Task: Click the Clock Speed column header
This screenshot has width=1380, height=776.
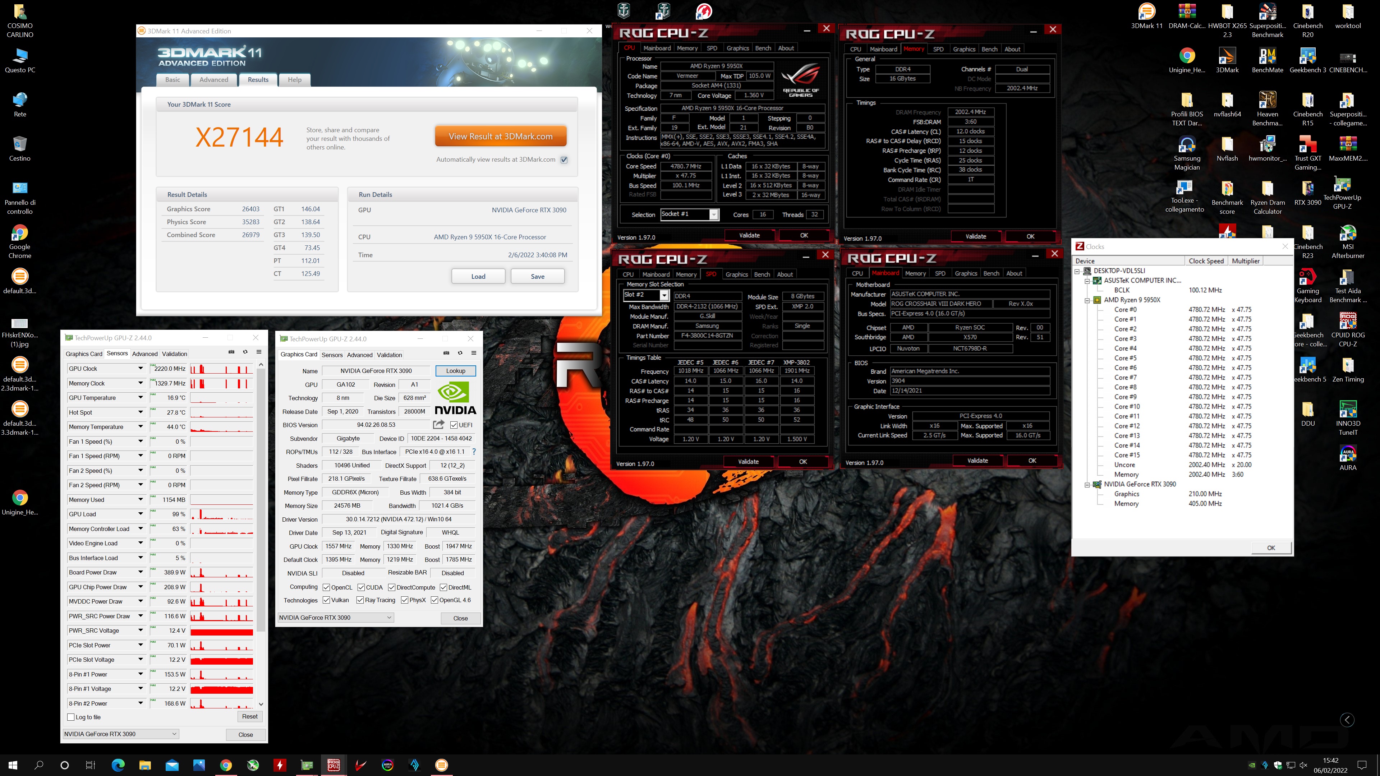Action: [x=1206, y=261]
